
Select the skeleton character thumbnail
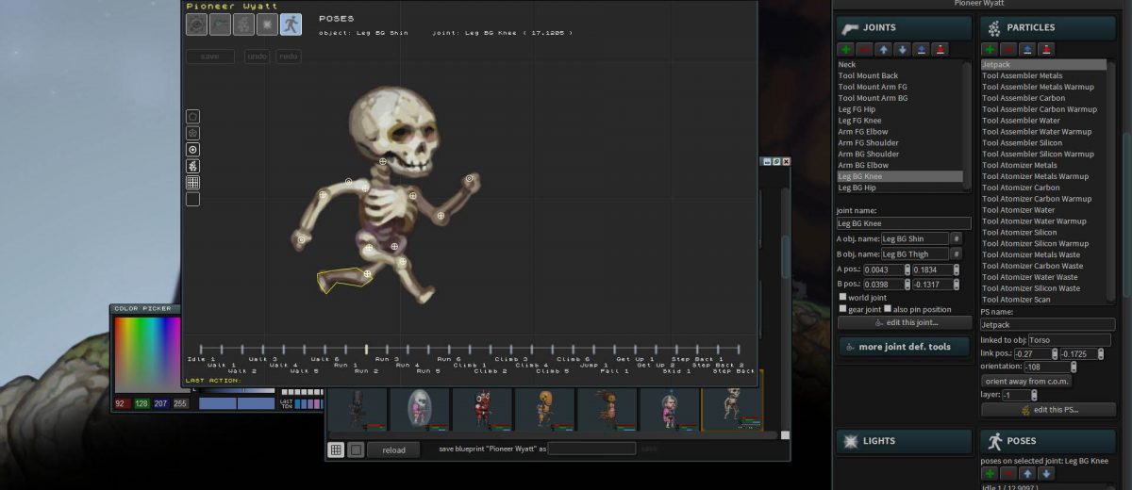click(733, 407)
